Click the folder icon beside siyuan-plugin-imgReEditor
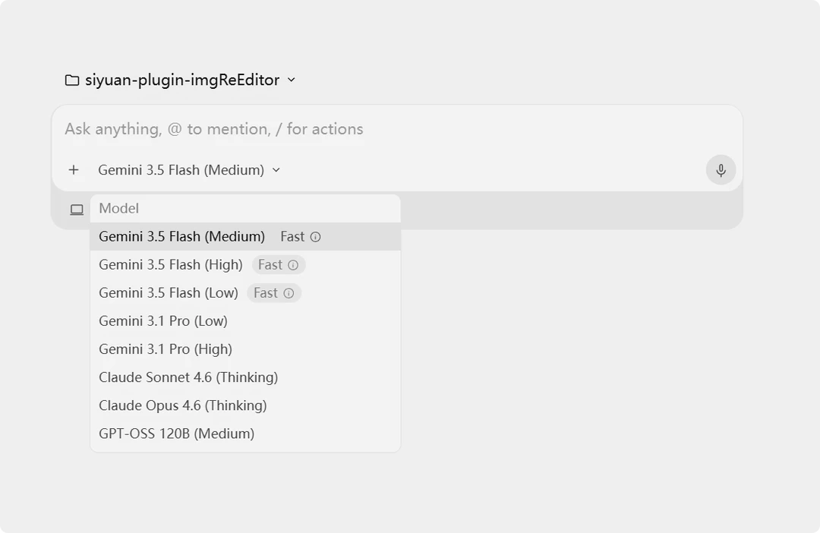The image size is (820, 533). 72,80
